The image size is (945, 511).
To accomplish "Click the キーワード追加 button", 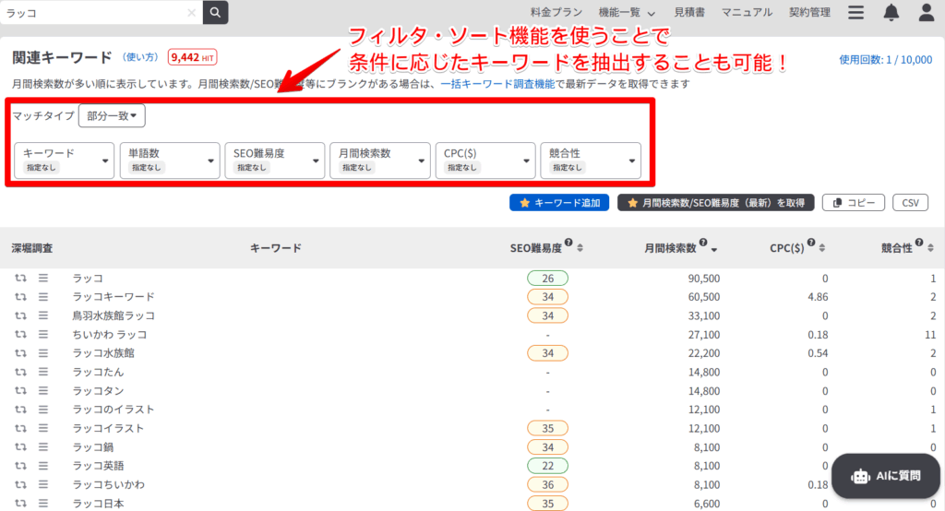I will pos(558,203).
